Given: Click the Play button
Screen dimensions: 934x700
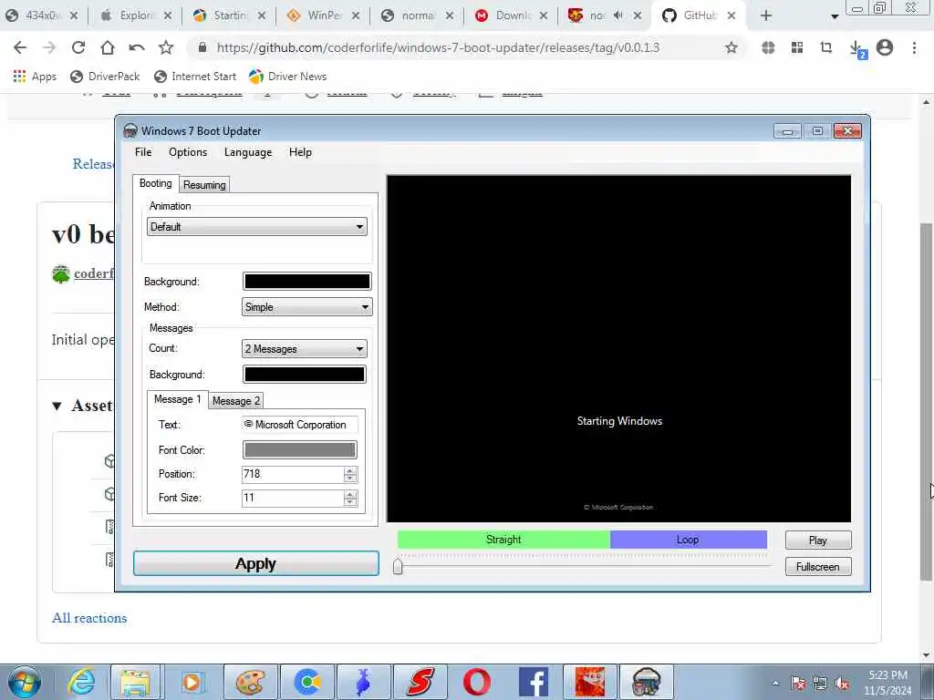Looking at the screenshot, I should pos(818,540).
